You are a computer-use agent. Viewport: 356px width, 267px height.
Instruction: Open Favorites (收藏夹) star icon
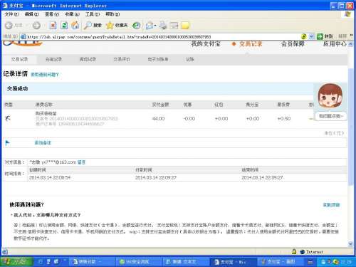[x=117, y=26]
